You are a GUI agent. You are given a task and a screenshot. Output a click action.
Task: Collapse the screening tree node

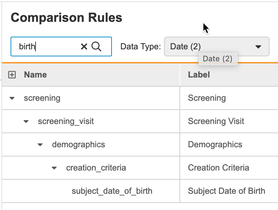[12, 98]
